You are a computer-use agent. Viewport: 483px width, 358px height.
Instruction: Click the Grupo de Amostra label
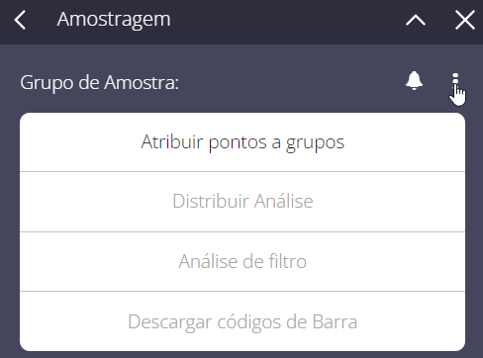click(99, 82)
